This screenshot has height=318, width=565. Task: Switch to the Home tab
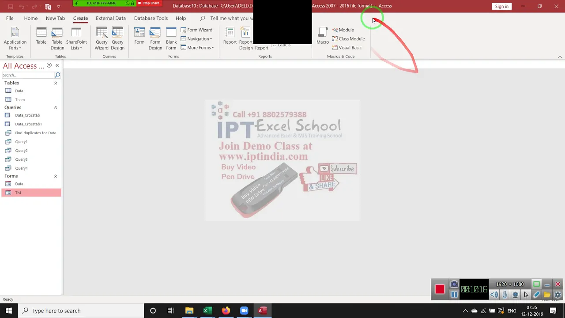pyautogui.click(x=31, y=18)
